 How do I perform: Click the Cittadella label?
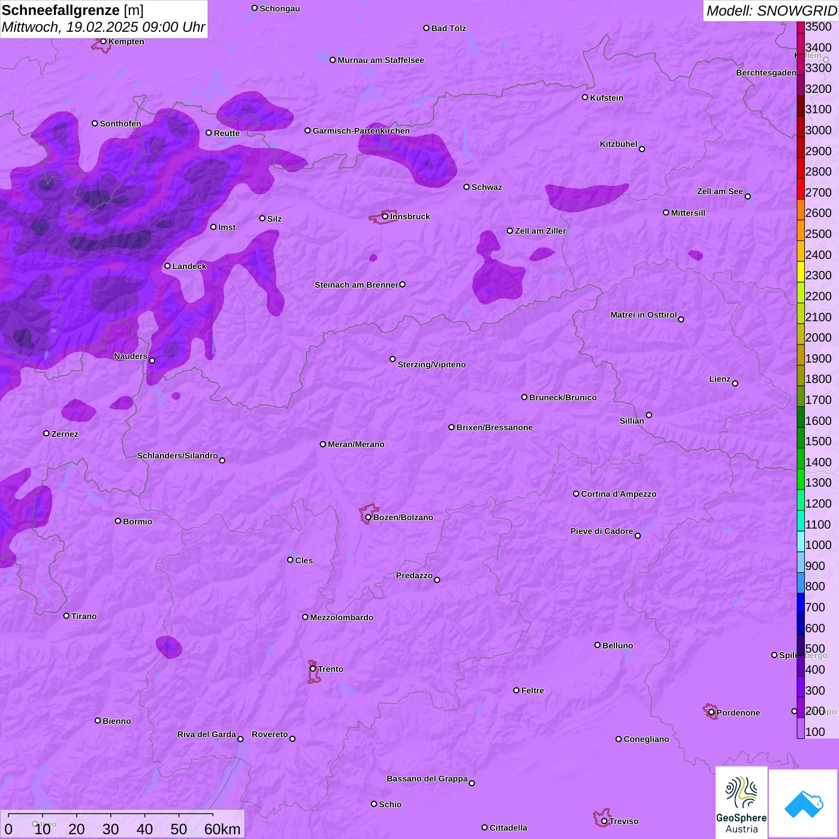[508, 828]
